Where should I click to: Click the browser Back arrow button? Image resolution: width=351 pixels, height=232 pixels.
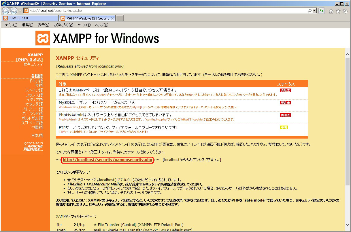coord(5,11)
